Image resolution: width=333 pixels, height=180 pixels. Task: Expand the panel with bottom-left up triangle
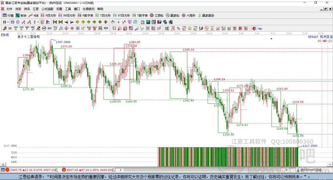click(x=3, y=164)
